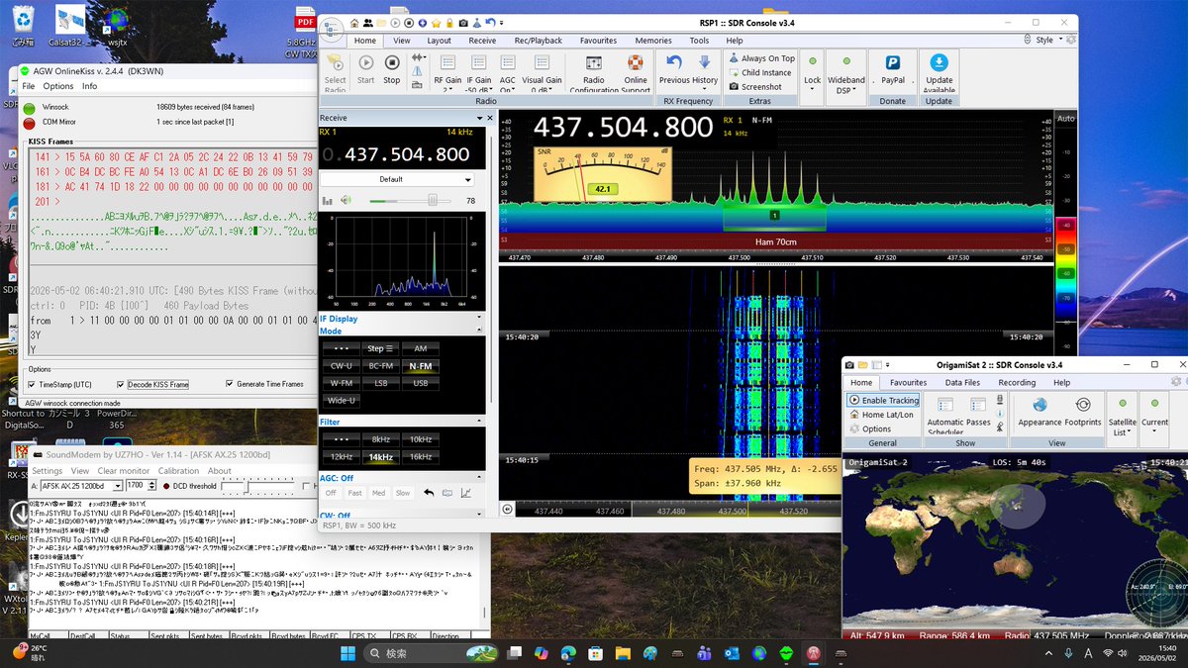Viewport: 1188px width, 668px height.
Task: Open the Visual Gain dropdown in ribbon
Action: tap(543, 73)
